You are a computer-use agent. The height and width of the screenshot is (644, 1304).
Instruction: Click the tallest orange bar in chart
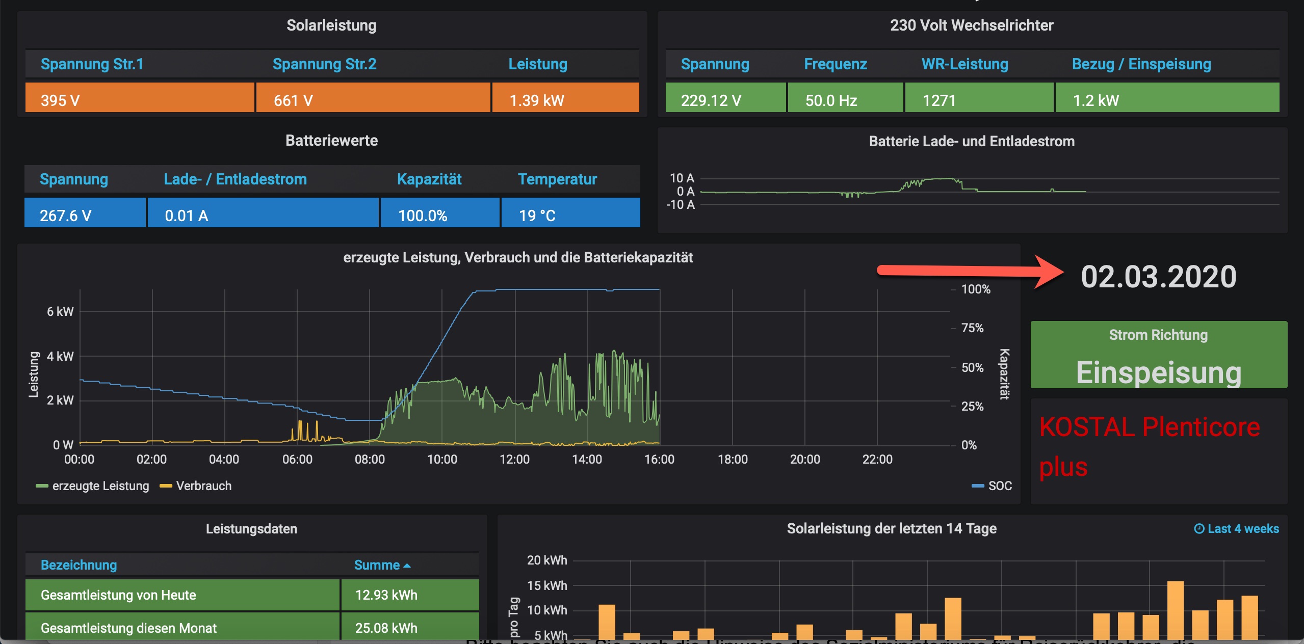pyautogui.click(x=1175, y=609)
